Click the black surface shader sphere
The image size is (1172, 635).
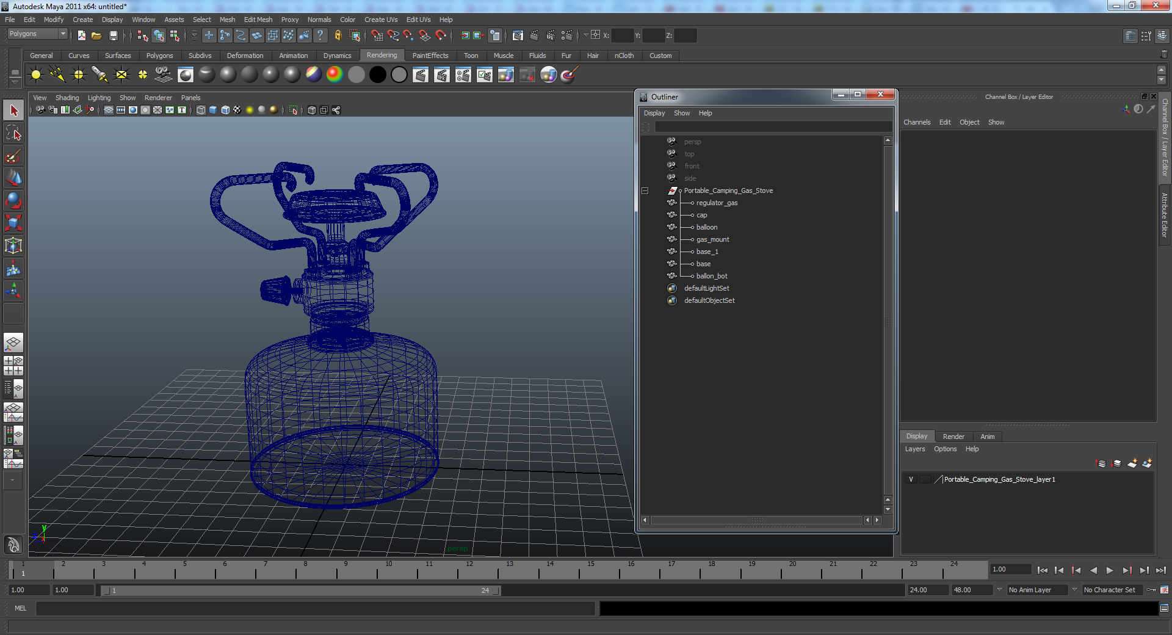tap(378, 75)
